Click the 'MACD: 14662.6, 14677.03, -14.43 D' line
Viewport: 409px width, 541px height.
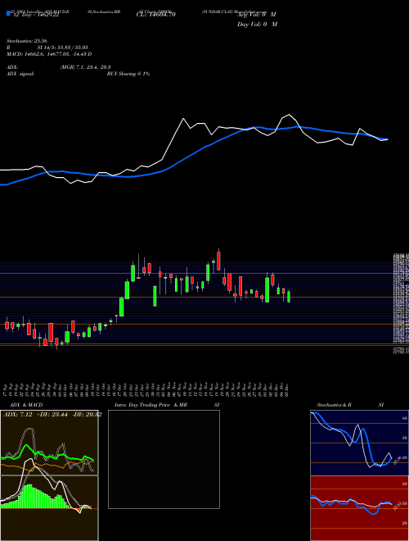pyautogui.click(x=49, y=54)
